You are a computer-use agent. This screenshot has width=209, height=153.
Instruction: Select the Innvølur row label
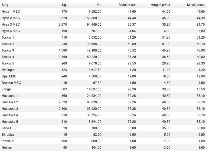(x=8, y=141)
